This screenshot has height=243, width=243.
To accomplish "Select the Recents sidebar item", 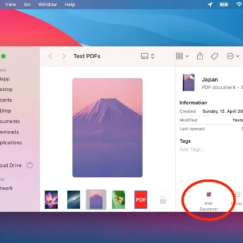I will pos(6,100).
